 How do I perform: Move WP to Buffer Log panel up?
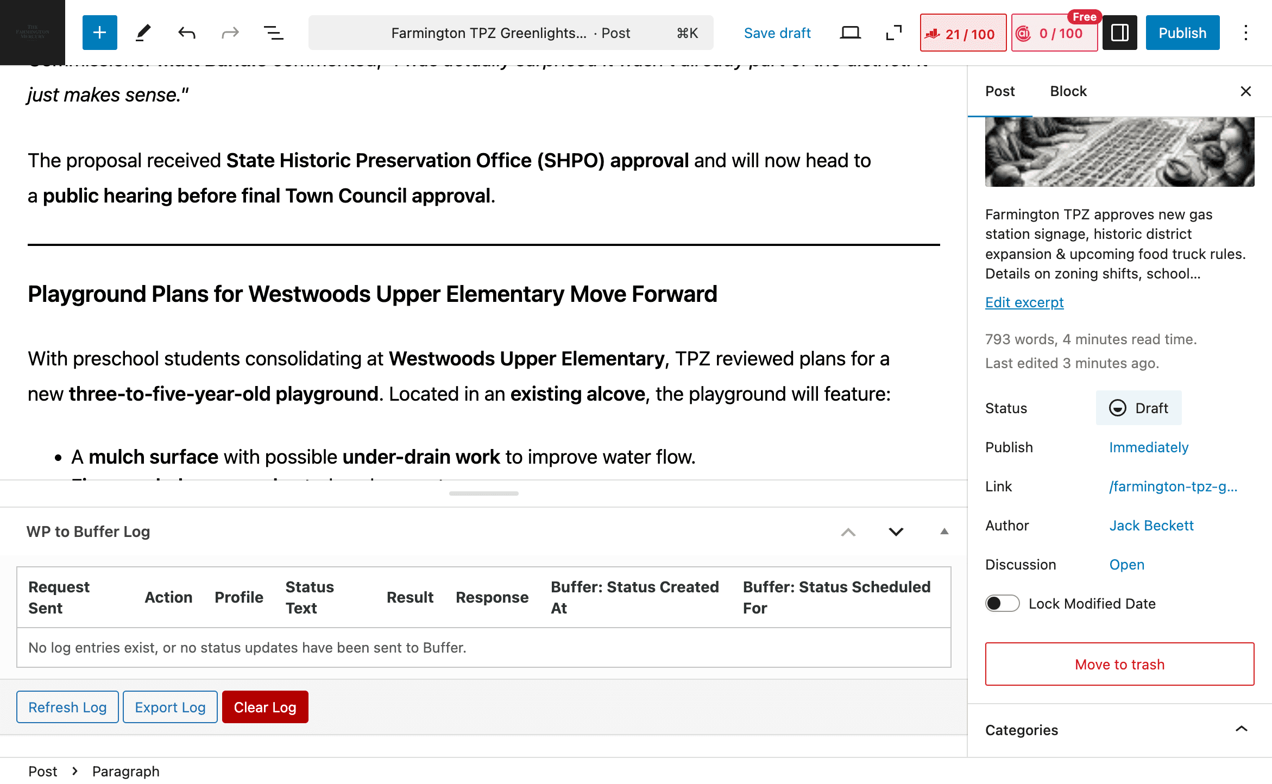[x=848, y=532]
